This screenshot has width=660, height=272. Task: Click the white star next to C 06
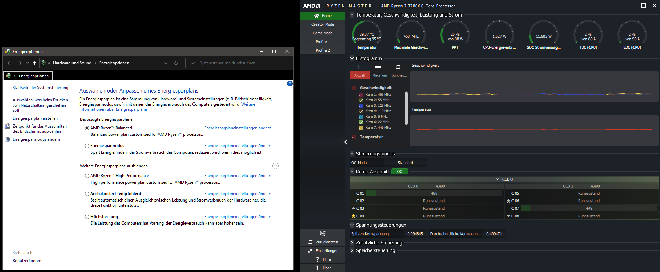[508, 201]
